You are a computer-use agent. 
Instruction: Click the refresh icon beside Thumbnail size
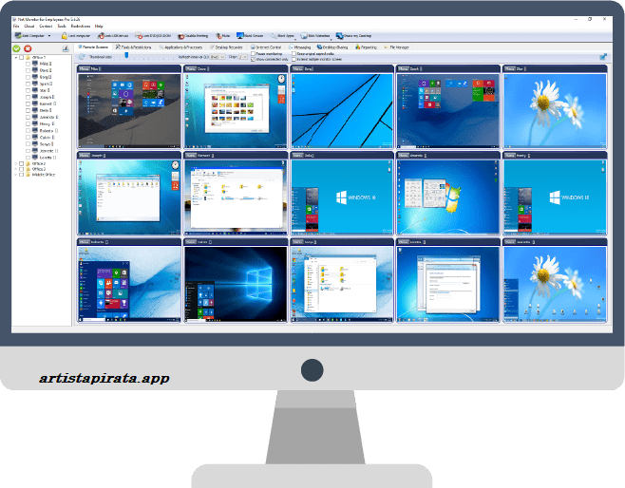tap(82, 57)
